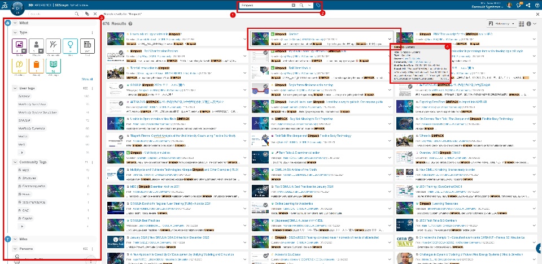The image size is (542, 264).
Task: Collapse the User tags section
Action: click(15, 88)
